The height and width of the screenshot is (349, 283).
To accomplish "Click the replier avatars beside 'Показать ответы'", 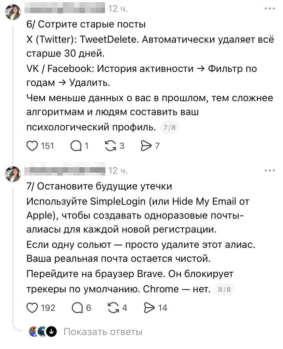I will pyautogui.click(x=43, y=332).
